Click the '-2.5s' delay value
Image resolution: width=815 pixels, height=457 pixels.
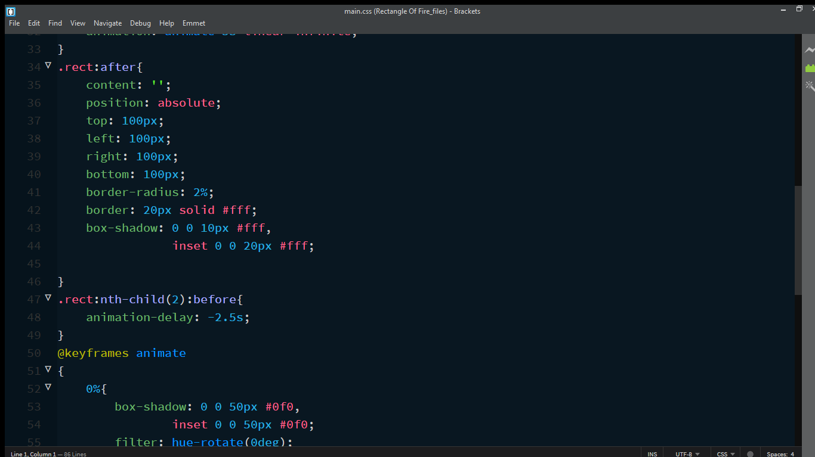(x=226, y=318)
